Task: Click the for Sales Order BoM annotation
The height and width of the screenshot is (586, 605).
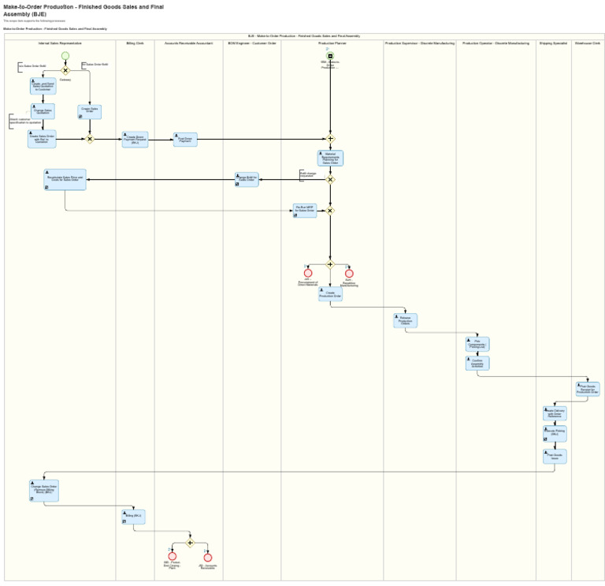Action: tap(95, 65)
